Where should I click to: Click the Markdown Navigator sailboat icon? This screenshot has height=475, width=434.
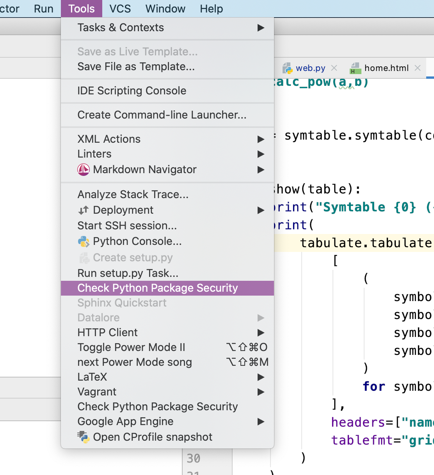click(x=84, y=170)
